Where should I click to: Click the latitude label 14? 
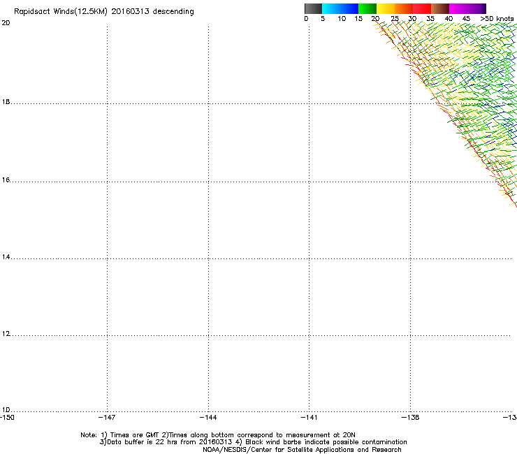6,257
